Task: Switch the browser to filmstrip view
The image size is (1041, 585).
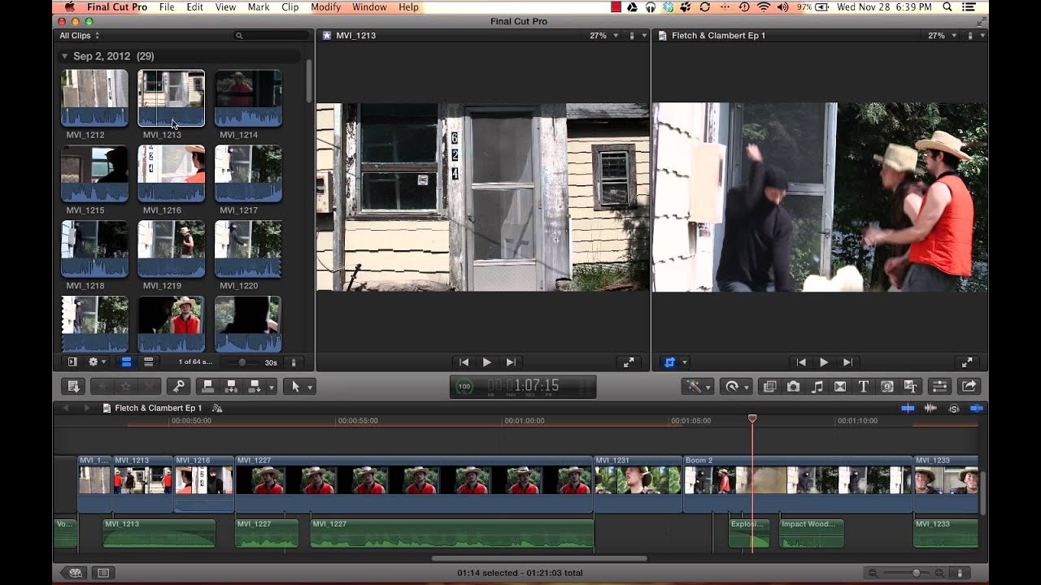Action: coord(126,362)
